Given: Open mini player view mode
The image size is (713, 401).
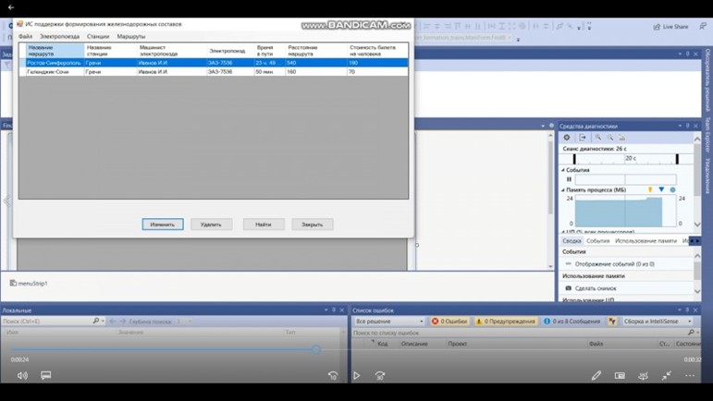Looking at the screenshot, I should coord(620,375).
